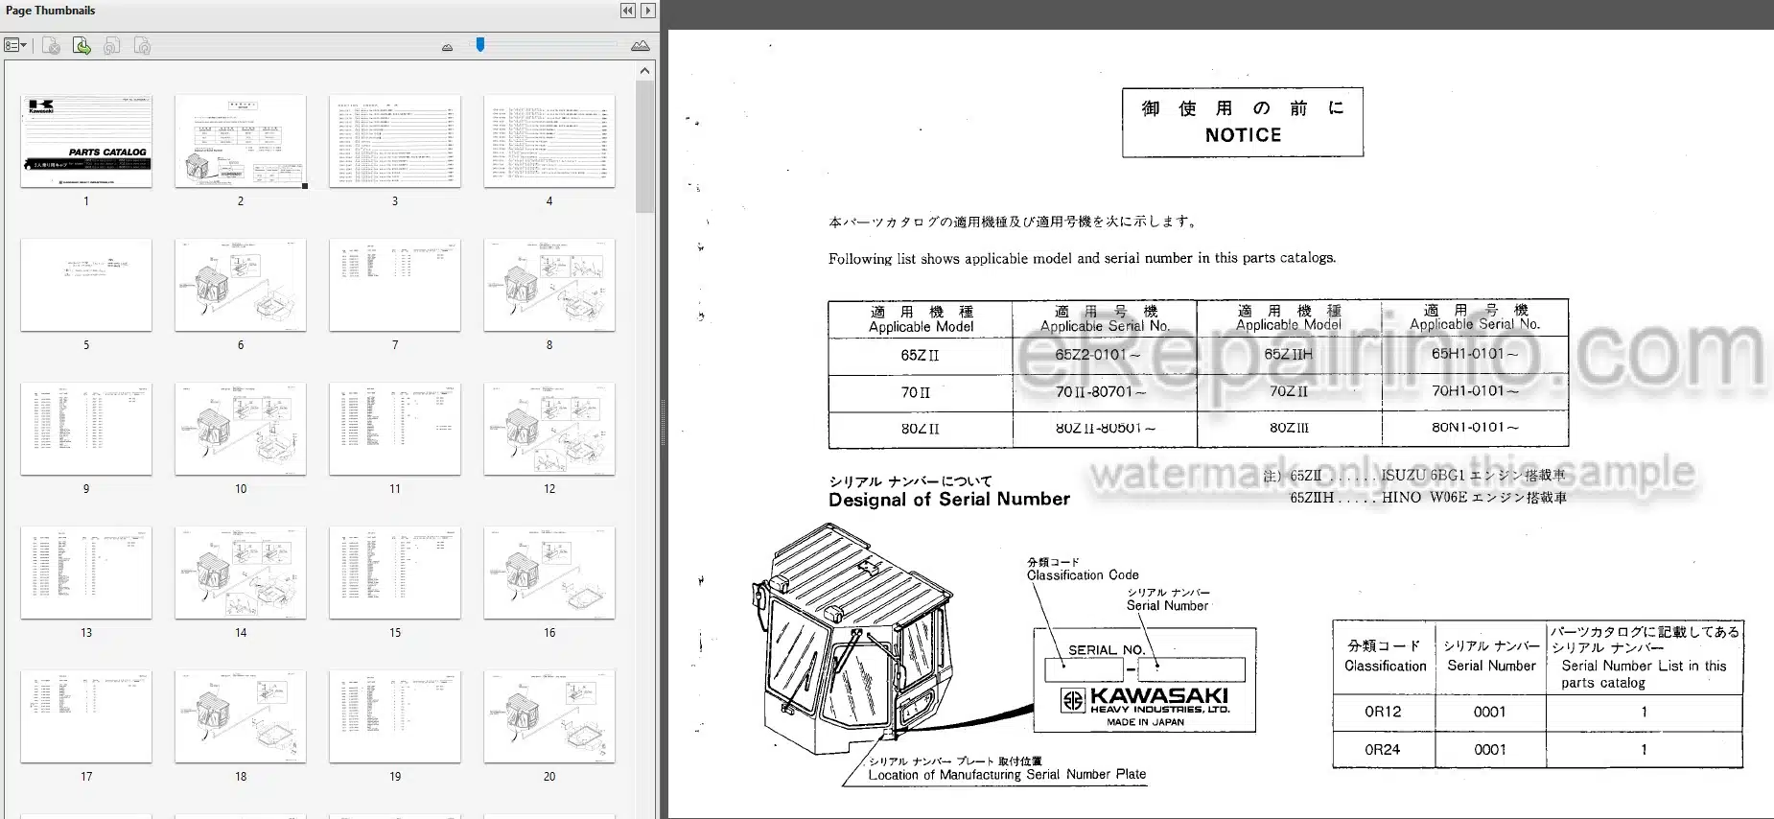Click the '80ZIII' model cell
The image size is (1774, 819).
1289,428
